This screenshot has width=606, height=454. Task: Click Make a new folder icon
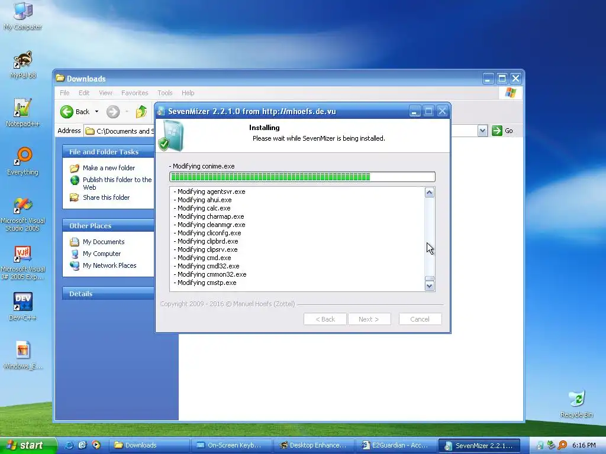click(x=74, y=168)
